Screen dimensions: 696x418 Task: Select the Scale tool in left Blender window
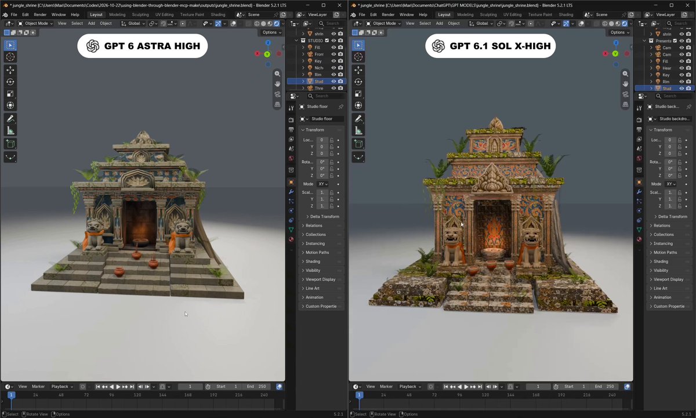pyautogui.click(x=10, y=93)
